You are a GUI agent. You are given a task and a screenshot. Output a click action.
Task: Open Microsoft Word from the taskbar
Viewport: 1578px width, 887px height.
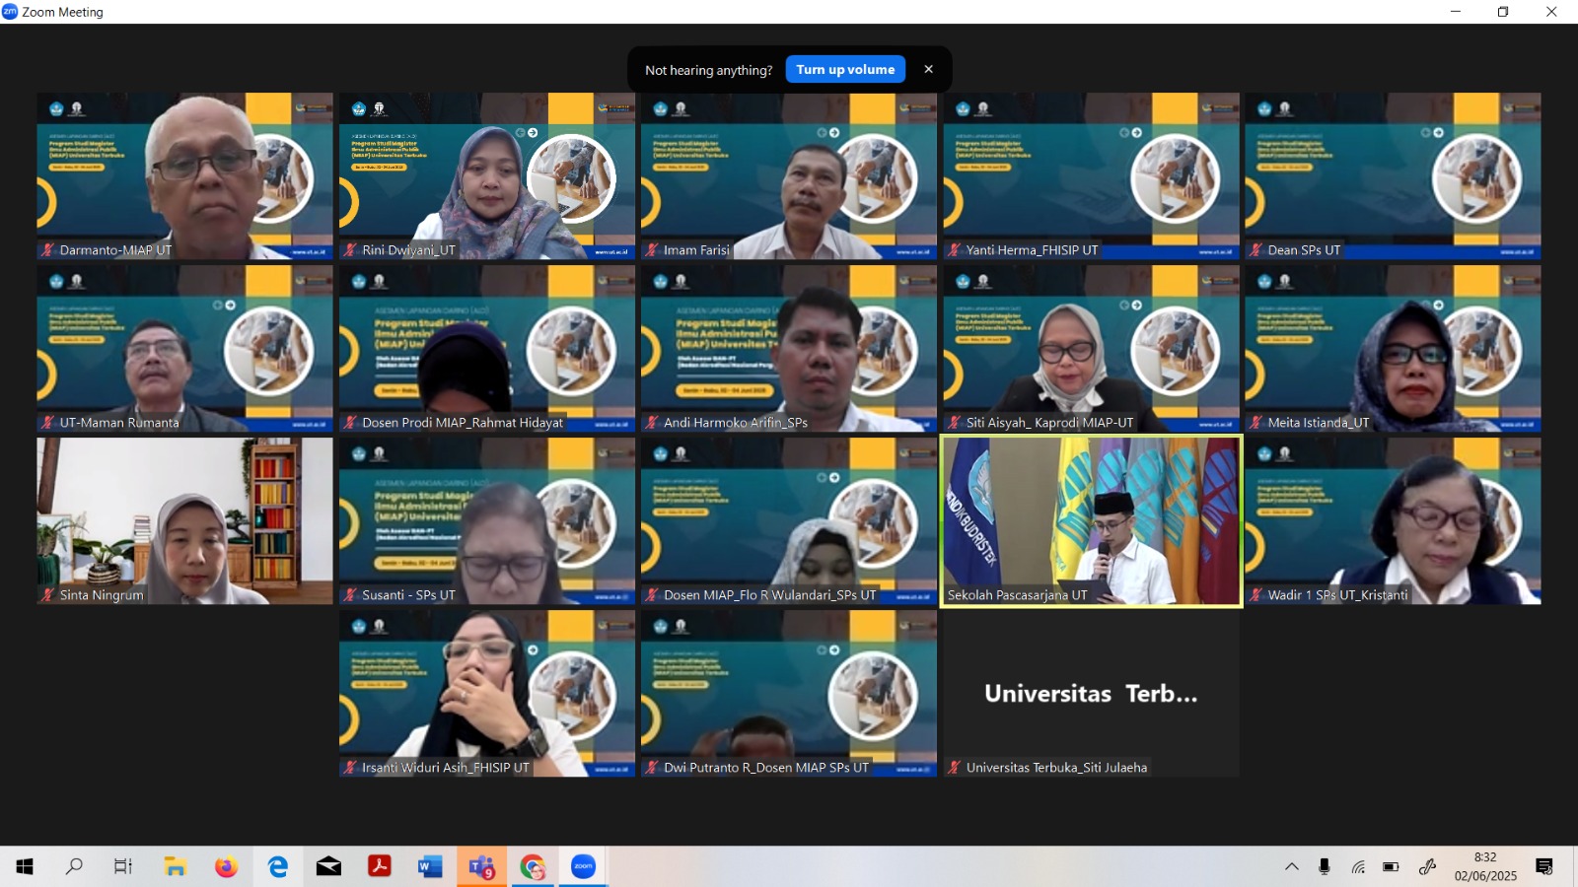coord(430,867)
